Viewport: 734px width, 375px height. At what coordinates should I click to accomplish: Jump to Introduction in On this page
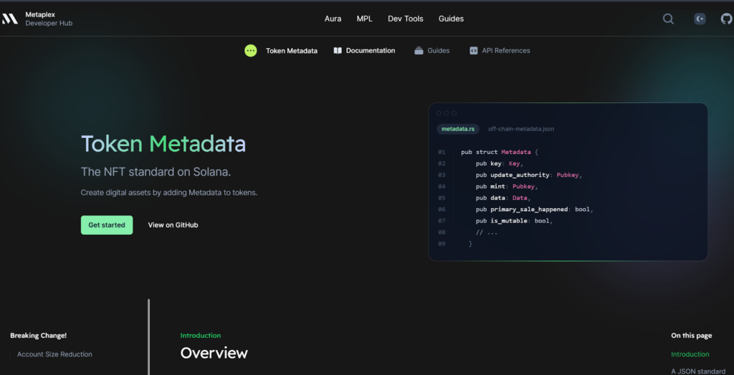click(690, 354)
